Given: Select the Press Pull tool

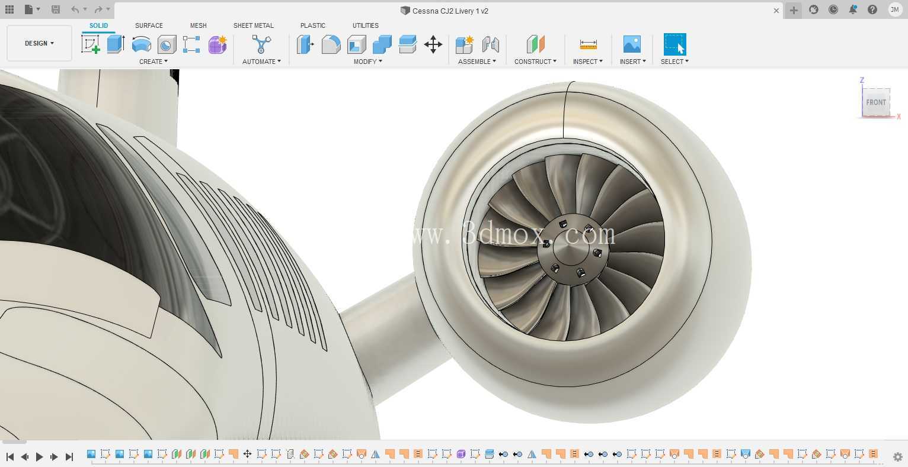Looking at the screenshot, I should tap(305, 44).
